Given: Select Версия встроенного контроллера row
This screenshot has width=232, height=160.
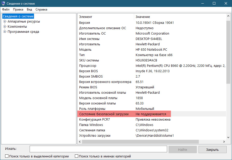Looking at the screenshot, I should coord(152,82).
